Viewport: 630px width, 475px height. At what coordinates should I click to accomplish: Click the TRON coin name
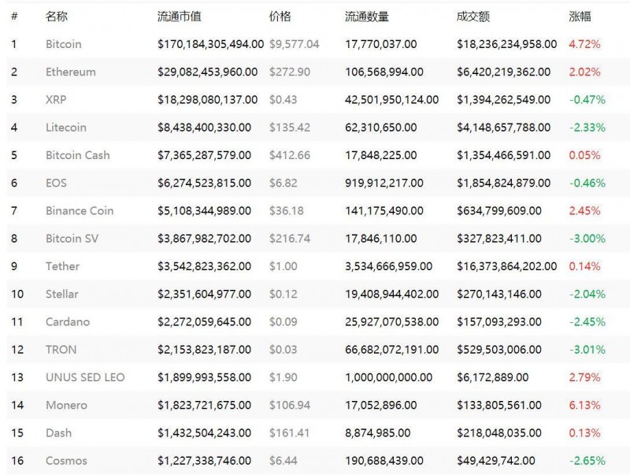pos(61,349)
